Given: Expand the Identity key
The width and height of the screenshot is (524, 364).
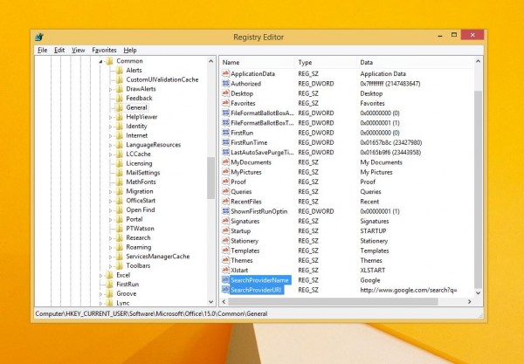Looking at the screenshot, I should [111, 127].
